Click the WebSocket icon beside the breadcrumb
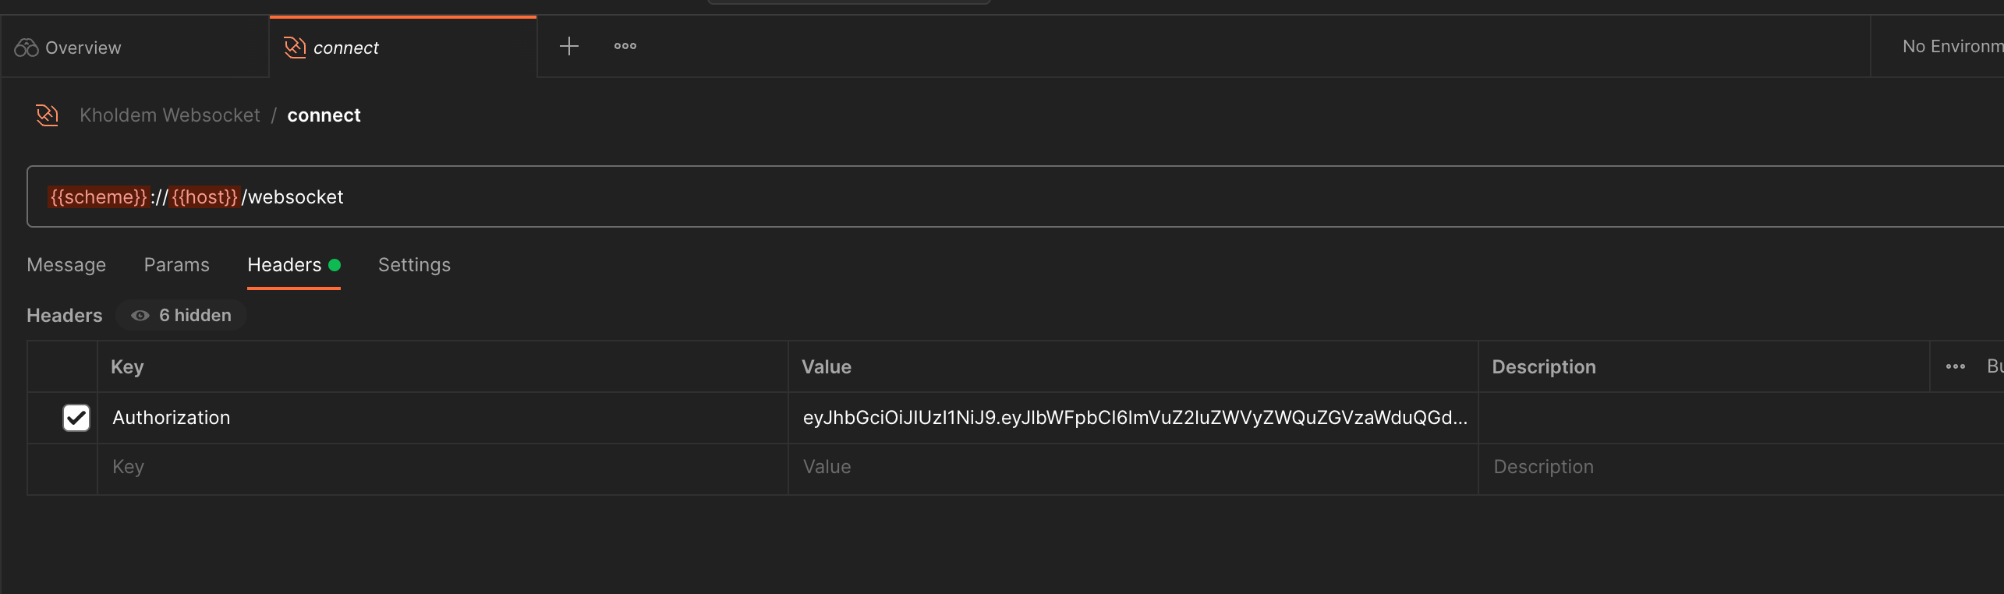Screen dimensions: 2004x594 [x=48, y=115]
